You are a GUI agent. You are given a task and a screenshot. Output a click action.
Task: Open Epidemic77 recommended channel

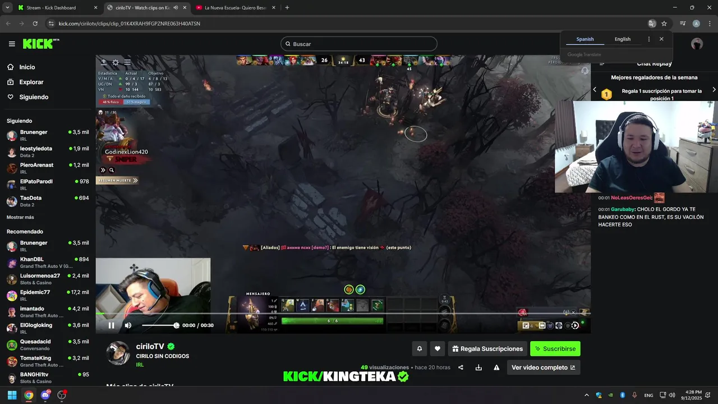(48, 295)
